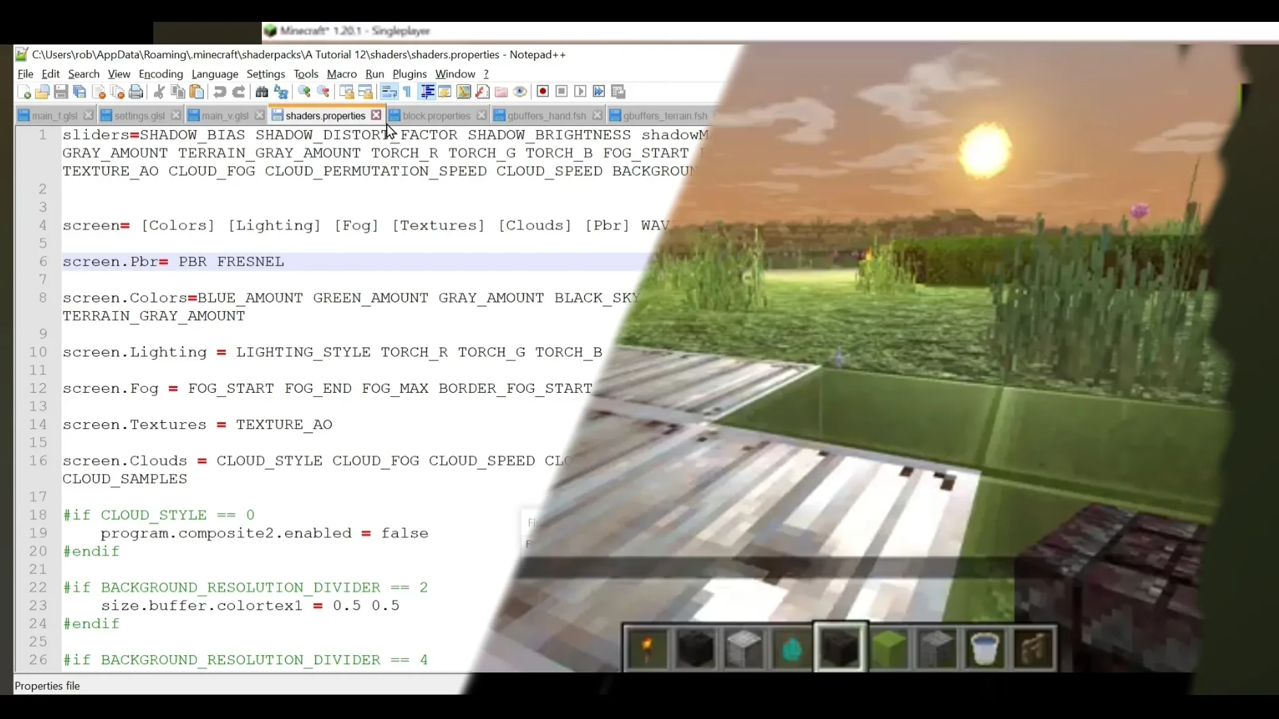Click line number 22 in the gutter
The width and height of the screenshot is (1279, 719).
coord(38,587)
